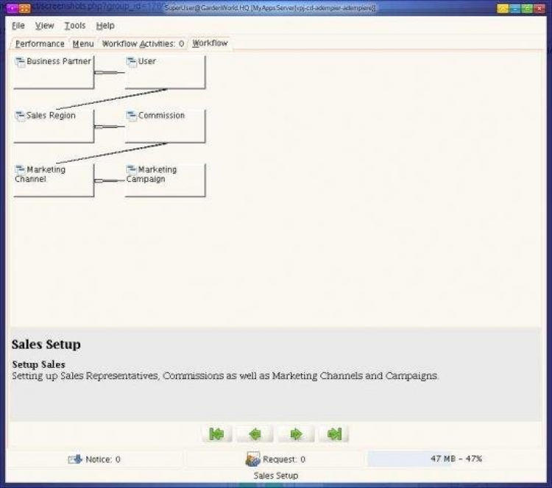552x488 pixels.
Task: Go to first workflow step
Action: click(x=216, y=434)
